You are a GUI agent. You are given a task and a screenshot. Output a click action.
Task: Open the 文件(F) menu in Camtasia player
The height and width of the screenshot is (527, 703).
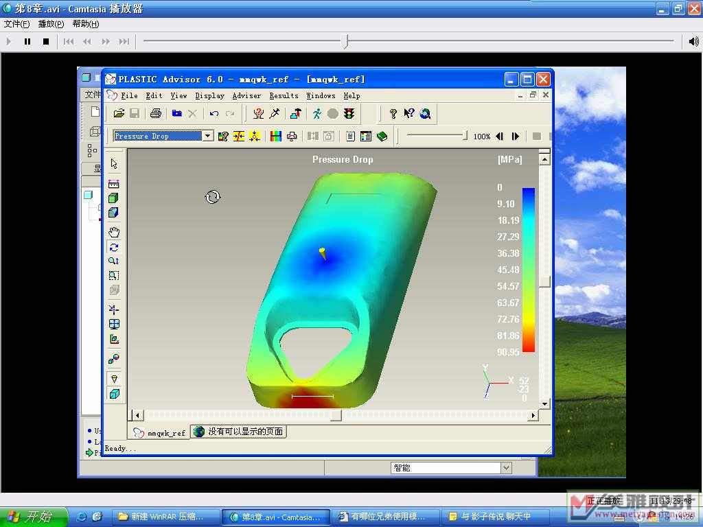(16, 24)
